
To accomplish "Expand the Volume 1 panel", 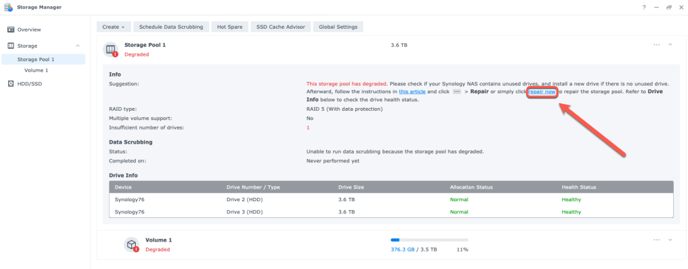I will pyautogui.click(x=670, y=240).
